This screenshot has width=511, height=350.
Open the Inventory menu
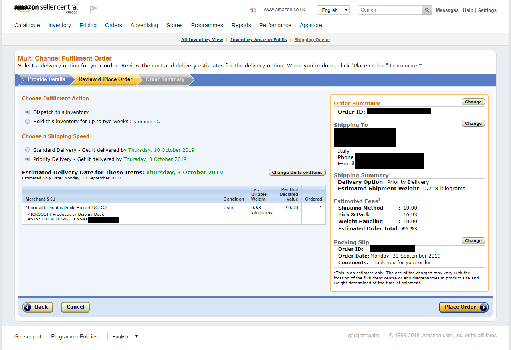click(59, 25)
